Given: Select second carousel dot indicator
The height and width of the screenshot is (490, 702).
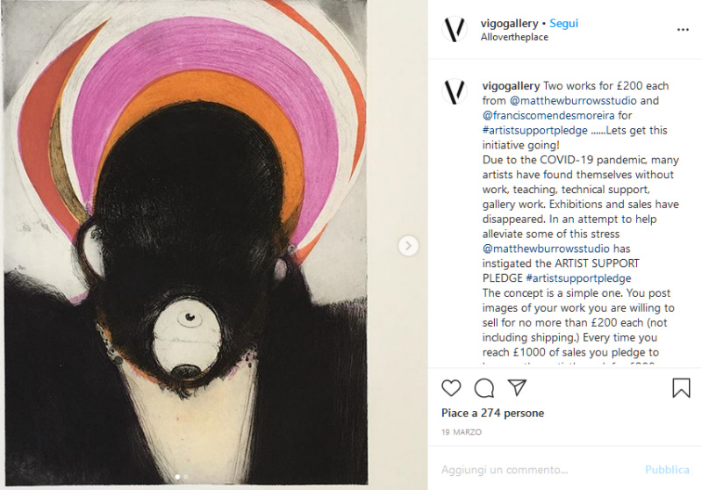Looking at the screenshot, I should (x=186, y=477).
